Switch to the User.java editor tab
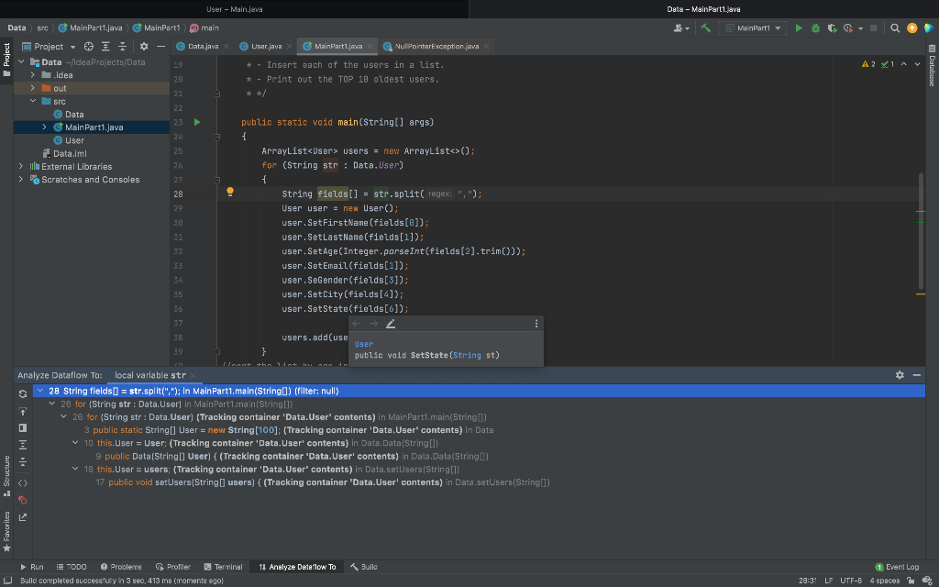This screenshot has width=939, height=587. tap(265, 46)
